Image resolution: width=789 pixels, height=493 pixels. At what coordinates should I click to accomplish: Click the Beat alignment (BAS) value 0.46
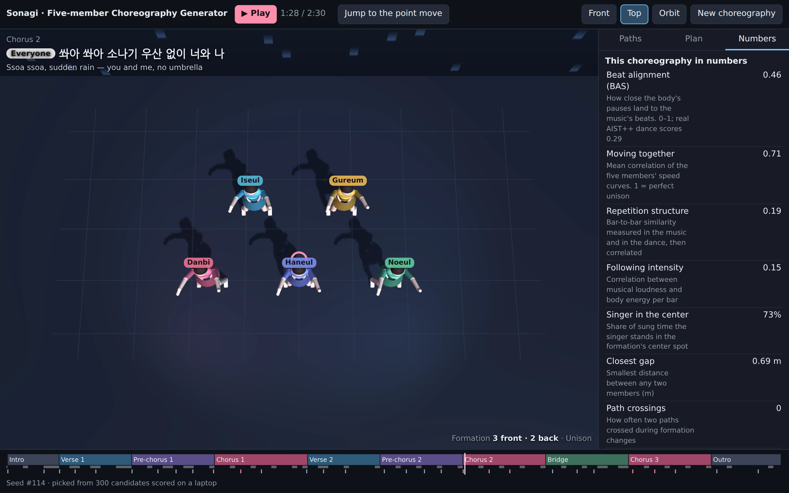[772, 75]
